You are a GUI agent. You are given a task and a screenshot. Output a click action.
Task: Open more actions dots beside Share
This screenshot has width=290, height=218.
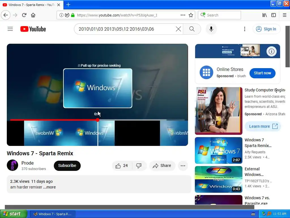click(x=183, y=166)
